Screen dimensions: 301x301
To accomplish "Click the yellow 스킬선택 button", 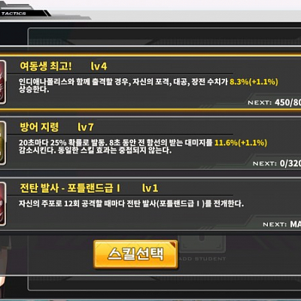I will point(135,254).
